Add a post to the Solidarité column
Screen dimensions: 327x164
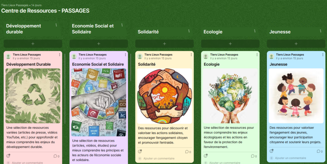tap(164, 43)
